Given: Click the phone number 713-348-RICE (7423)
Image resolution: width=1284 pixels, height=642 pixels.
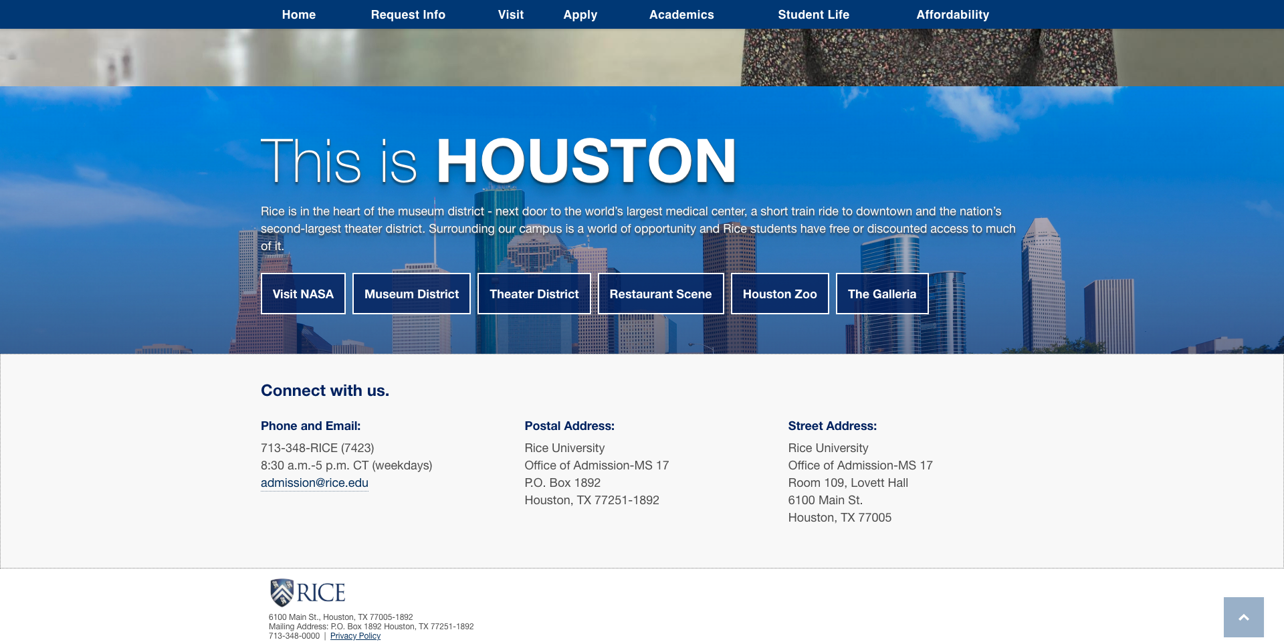Looking at the screenshot, I should 318,448.
